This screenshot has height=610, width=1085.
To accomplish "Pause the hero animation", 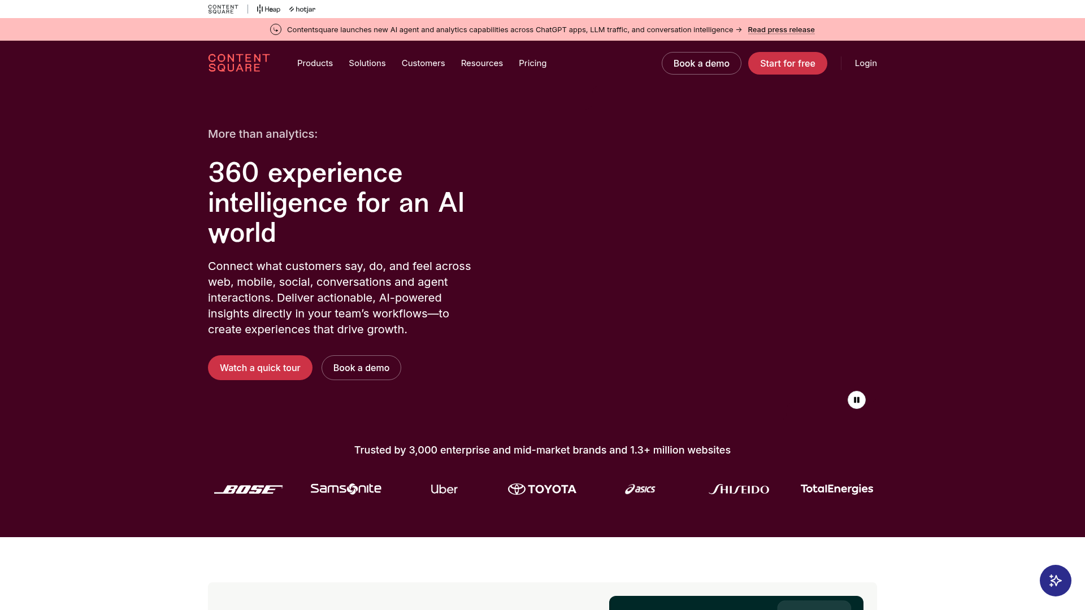I will [857, 400].
